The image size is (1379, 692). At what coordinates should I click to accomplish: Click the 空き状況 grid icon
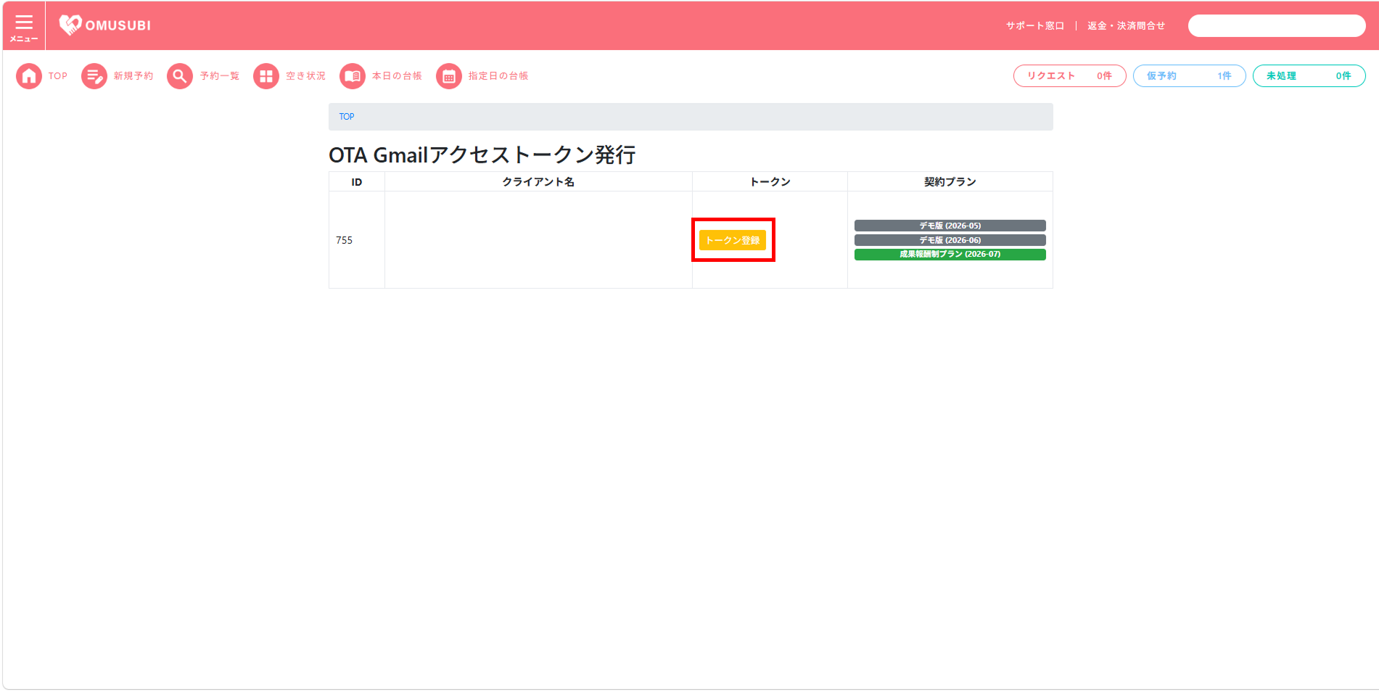(266, 76)
